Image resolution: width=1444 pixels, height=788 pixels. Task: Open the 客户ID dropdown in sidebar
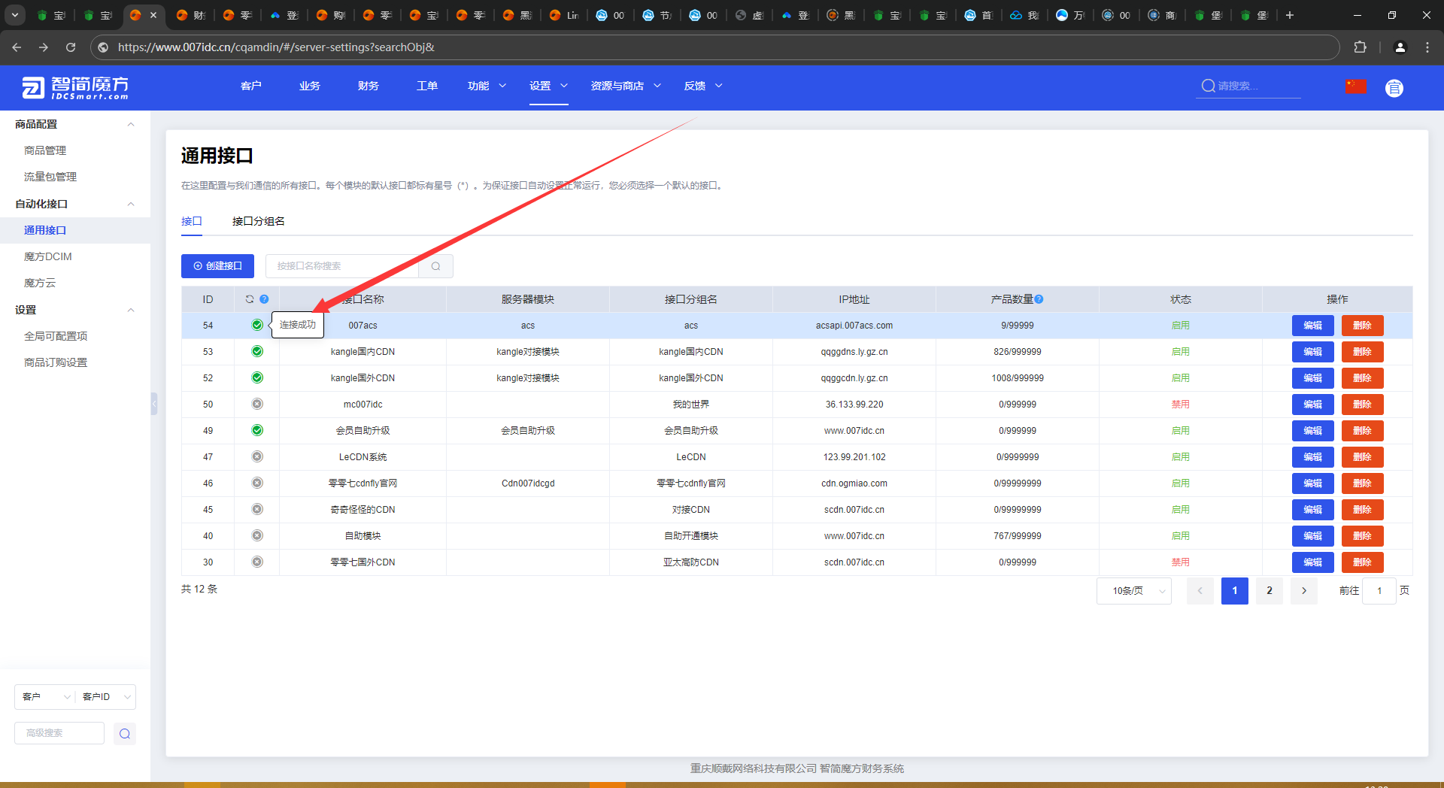(x=106, y=697)
